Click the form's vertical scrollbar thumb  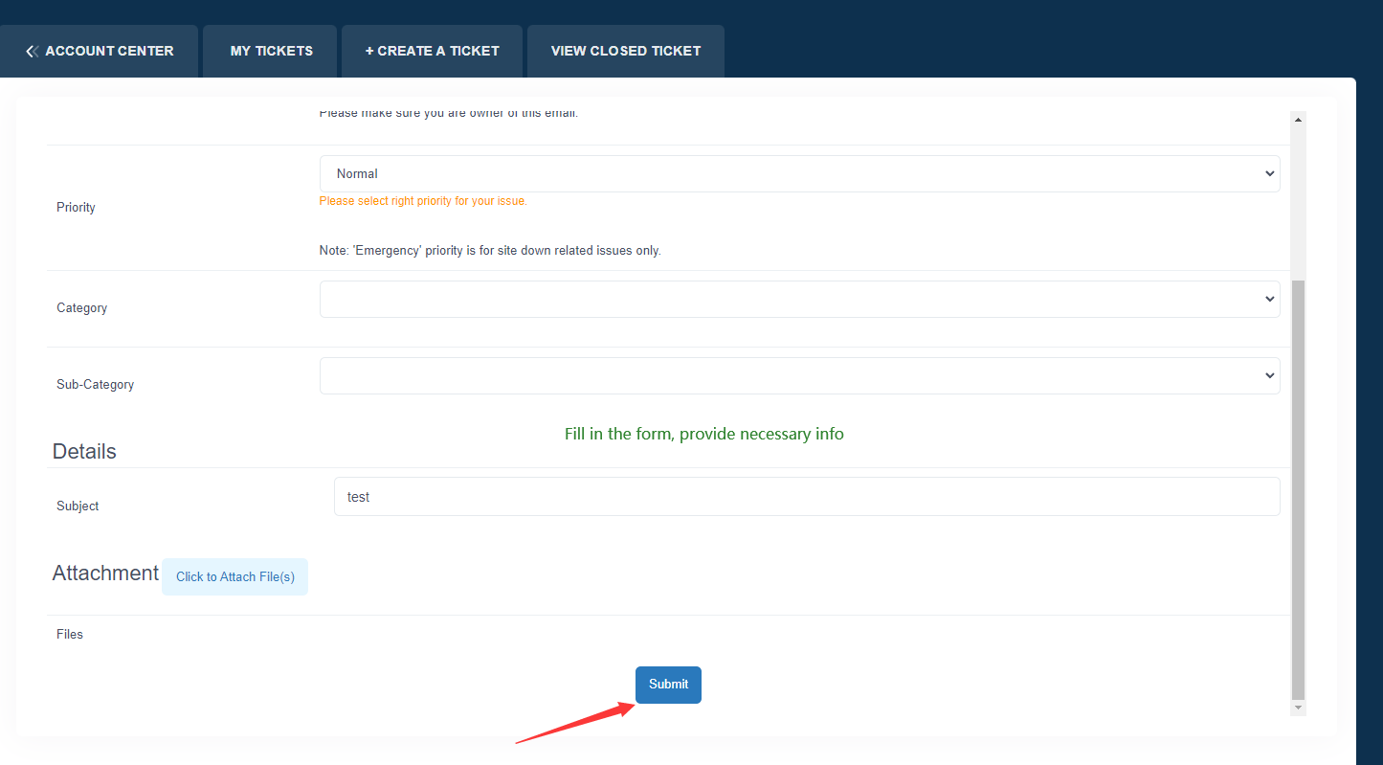pyautogui.click(x=1298, y=488)
